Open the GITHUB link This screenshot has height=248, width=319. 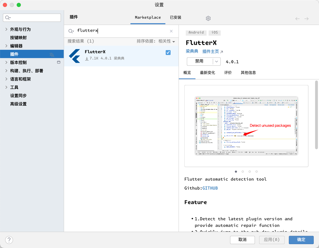coord(210,188)
